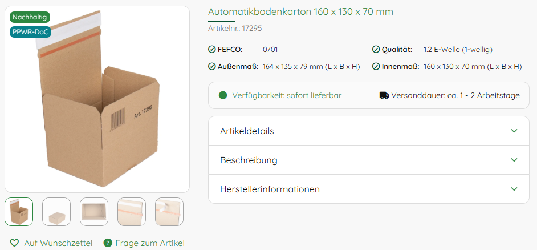Screen dimensions: 537x250
Task: Click the Nachhaltig badge
Action: point(30,17)
